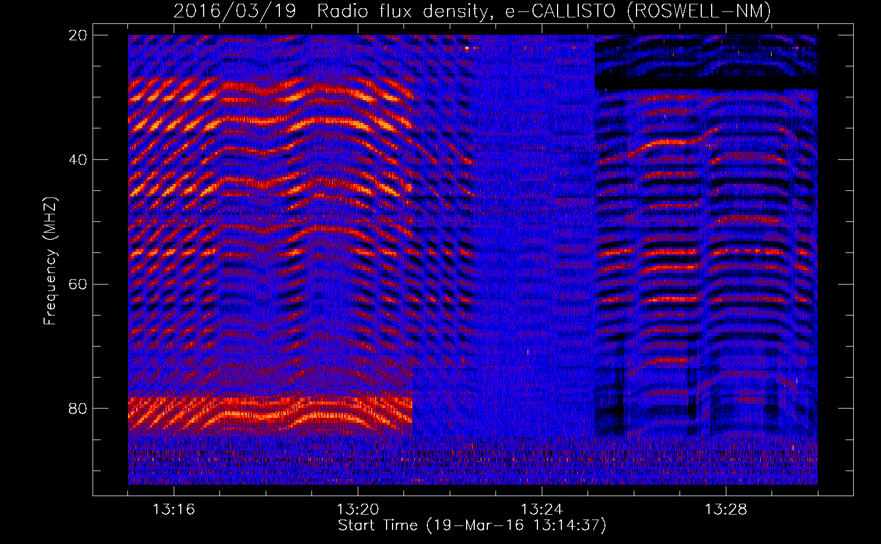This screenshot has height=544, width=881.
Task: Click the 13:28 time tick label
Action: coord(726,510)
